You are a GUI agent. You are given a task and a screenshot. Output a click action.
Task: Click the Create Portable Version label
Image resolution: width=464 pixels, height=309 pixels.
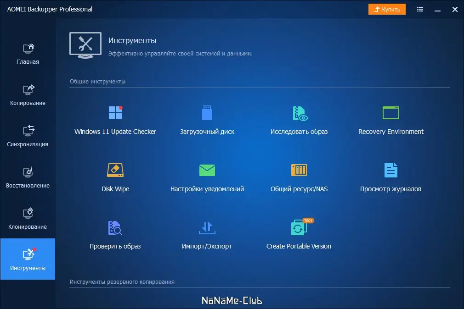(x=299, y=246)
